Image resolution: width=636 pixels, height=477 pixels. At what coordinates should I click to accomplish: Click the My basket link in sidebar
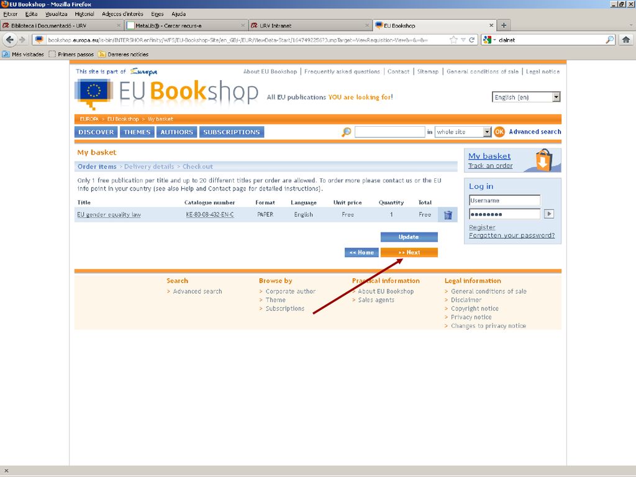tap(489, 156)
